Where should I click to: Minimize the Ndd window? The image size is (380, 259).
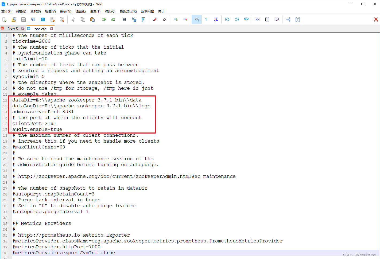tap(350, 4)
